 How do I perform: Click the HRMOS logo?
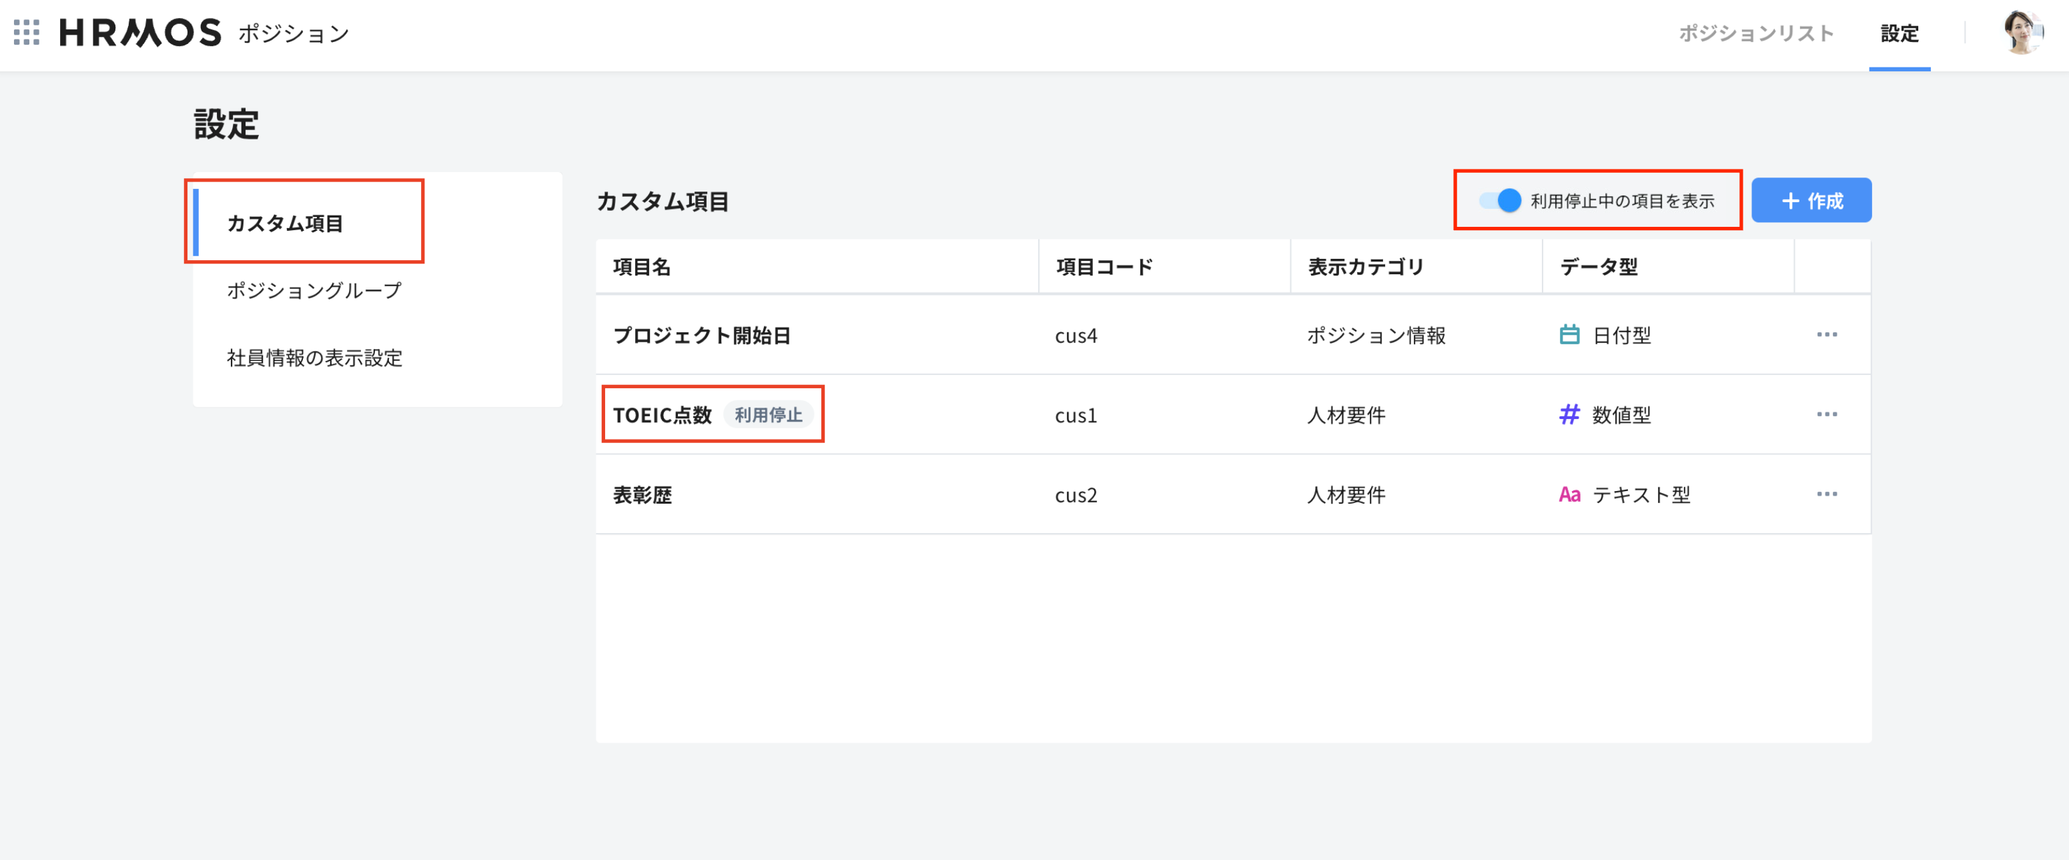[x=141, y=33]
